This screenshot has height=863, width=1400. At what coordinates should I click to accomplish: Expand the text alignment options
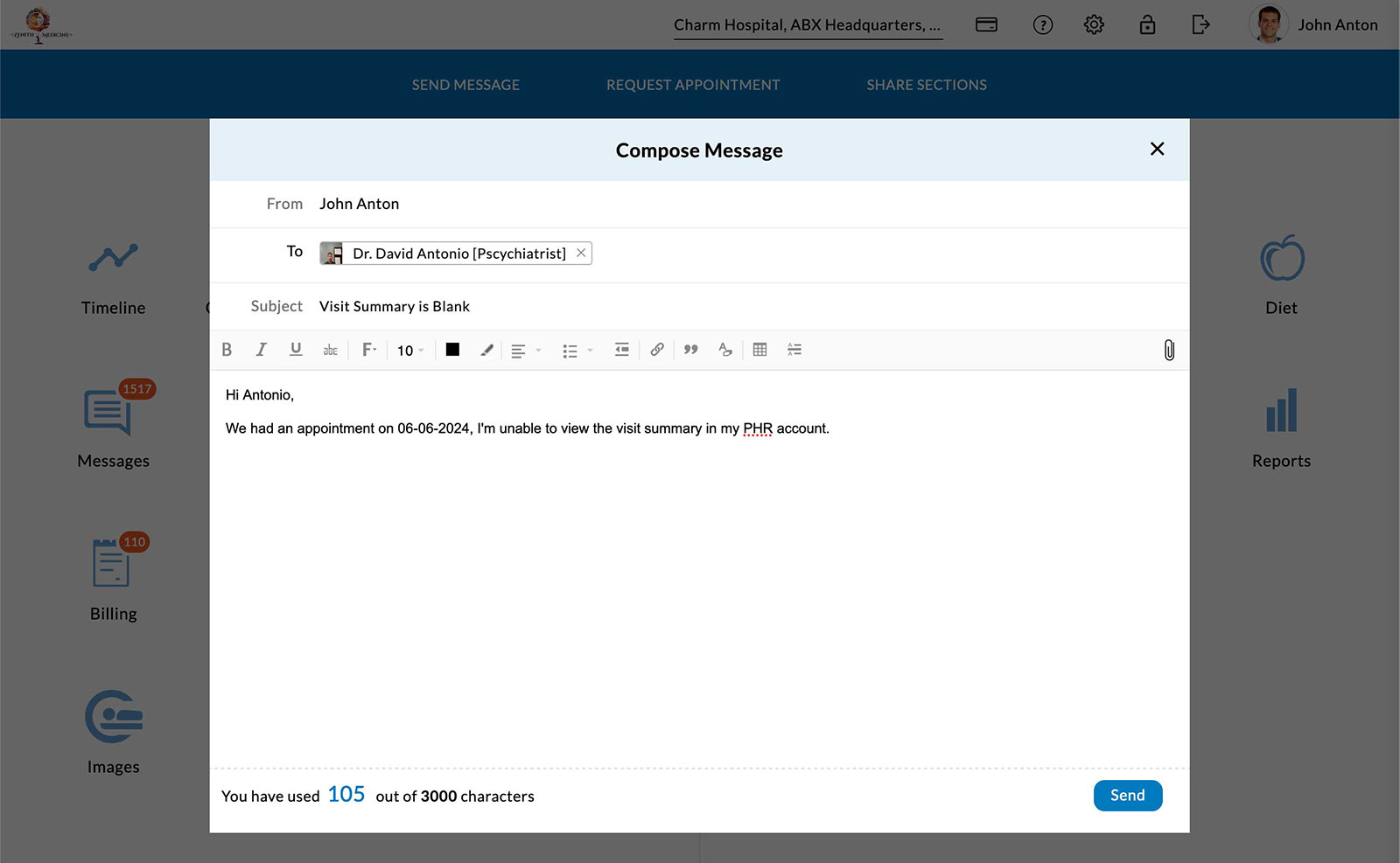pos(525,351)
